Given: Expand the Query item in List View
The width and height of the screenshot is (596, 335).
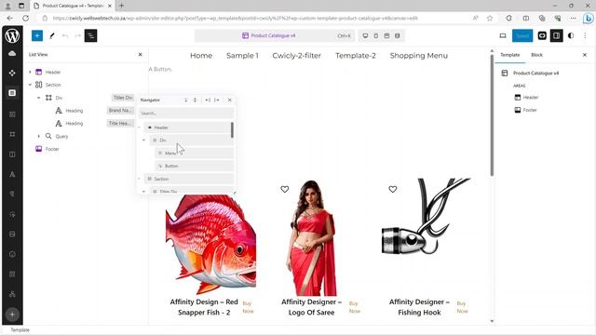Looking at the screenshot, I should pos(38,136).
